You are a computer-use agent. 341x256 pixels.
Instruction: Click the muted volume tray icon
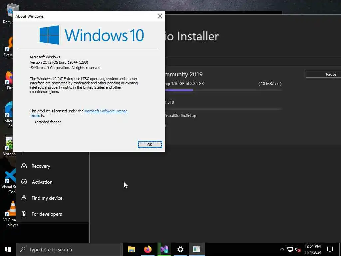pos(298,249)
